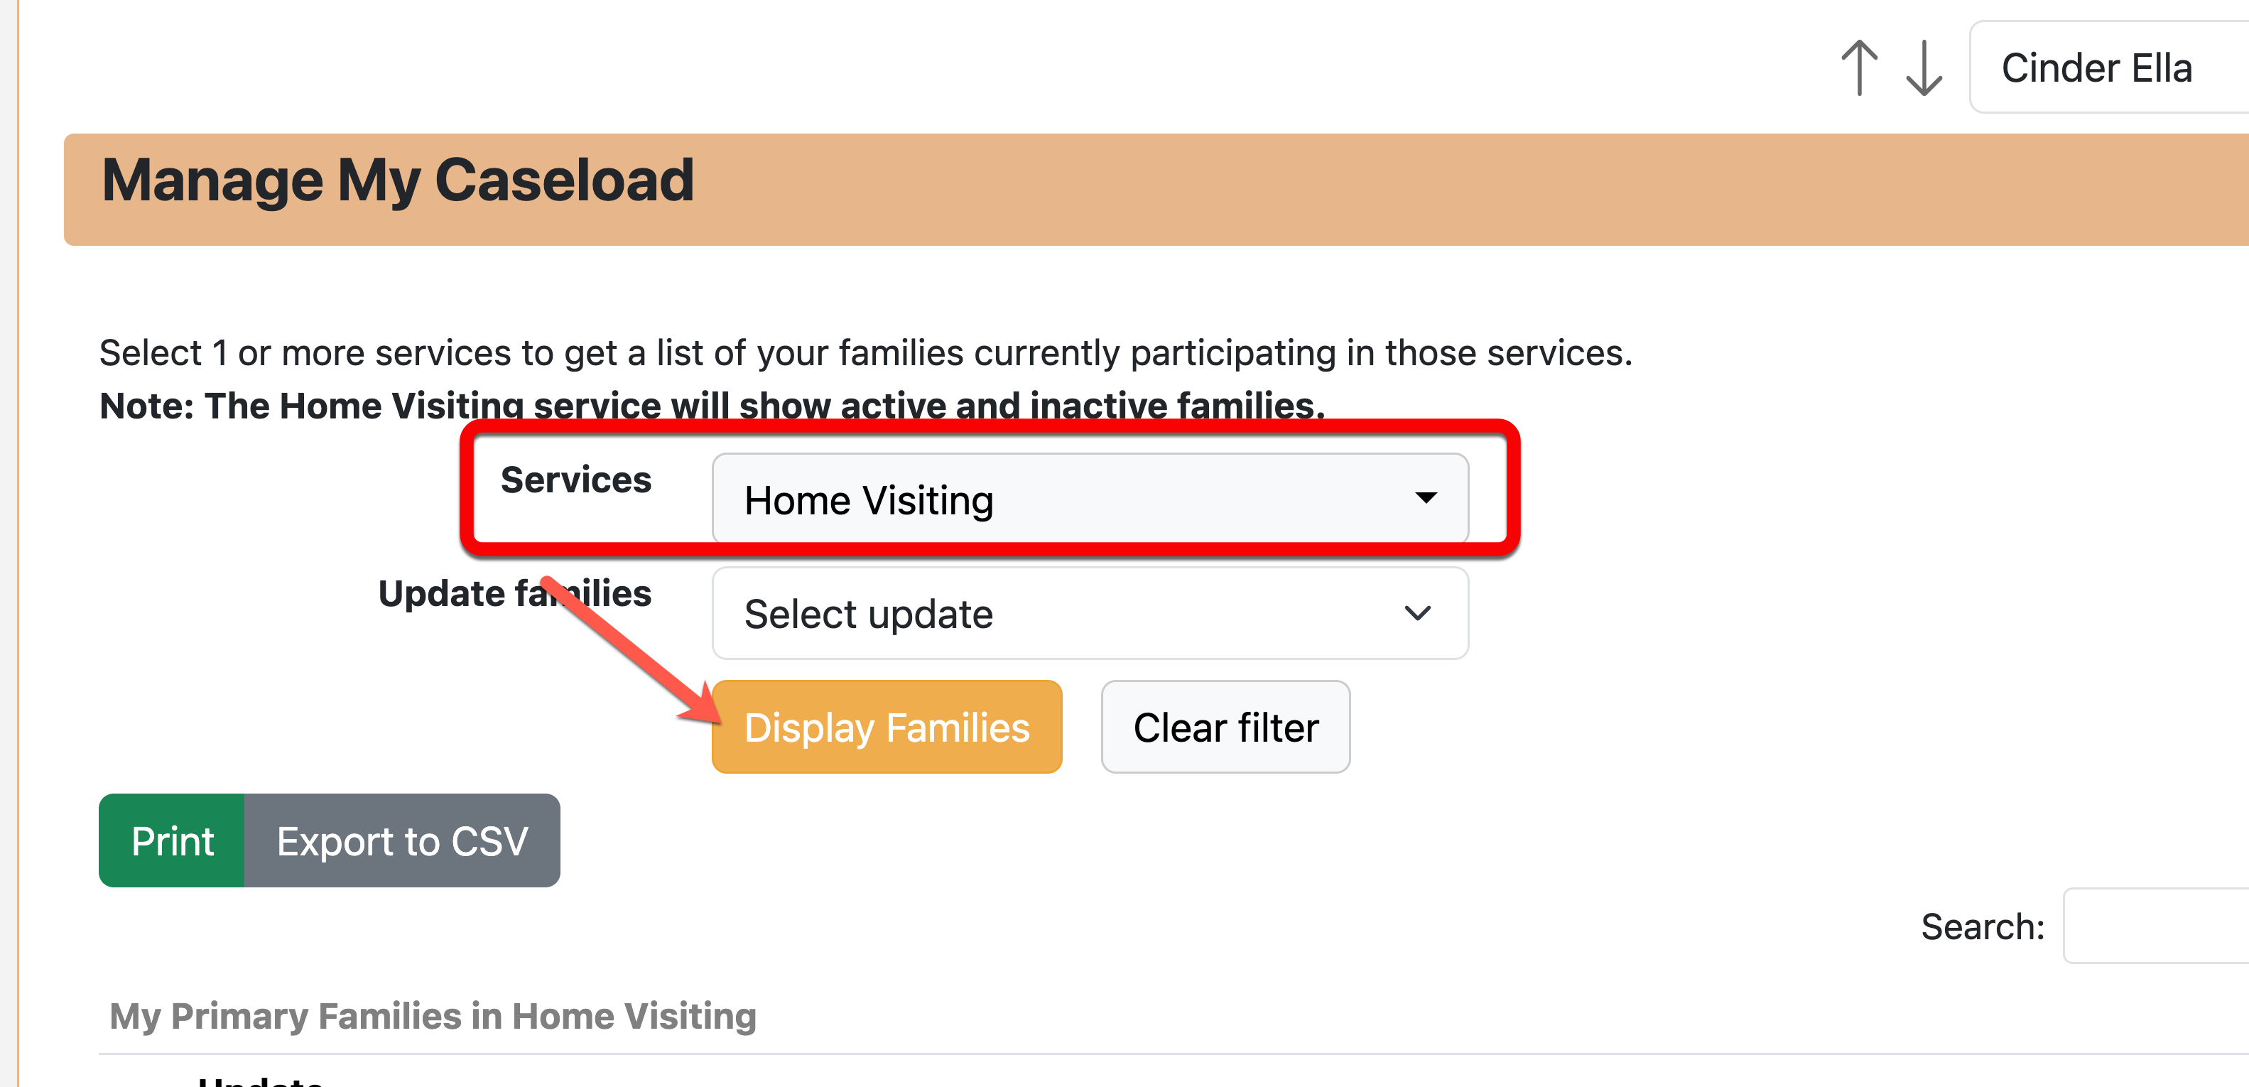This screenshot has width=2249, height=1087.
Task: Export the families to CSV
Action: (x=403, y=840)
